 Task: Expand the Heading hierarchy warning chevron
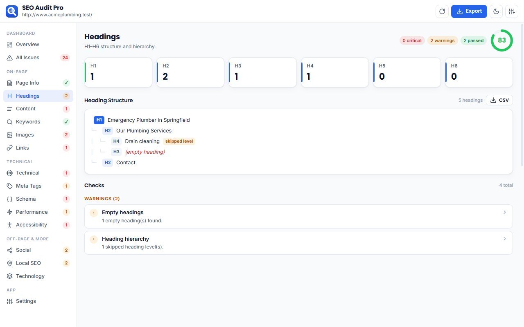(x=504, y=238)
